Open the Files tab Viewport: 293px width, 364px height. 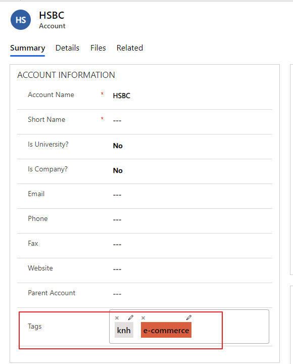98,48
